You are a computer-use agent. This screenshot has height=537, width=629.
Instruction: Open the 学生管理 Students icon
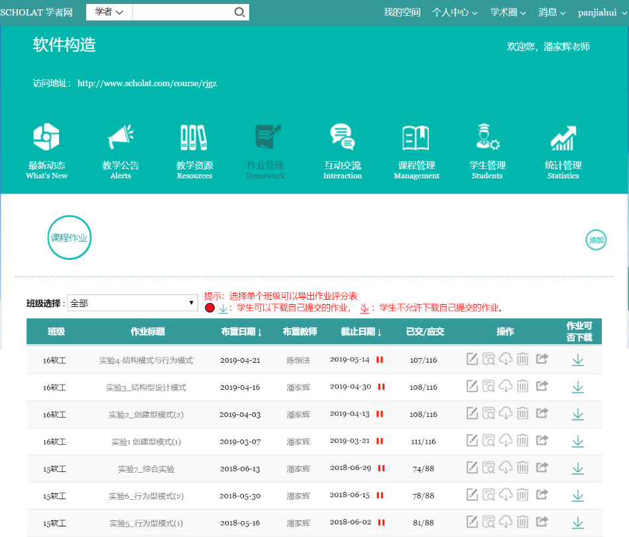point(487,138)
